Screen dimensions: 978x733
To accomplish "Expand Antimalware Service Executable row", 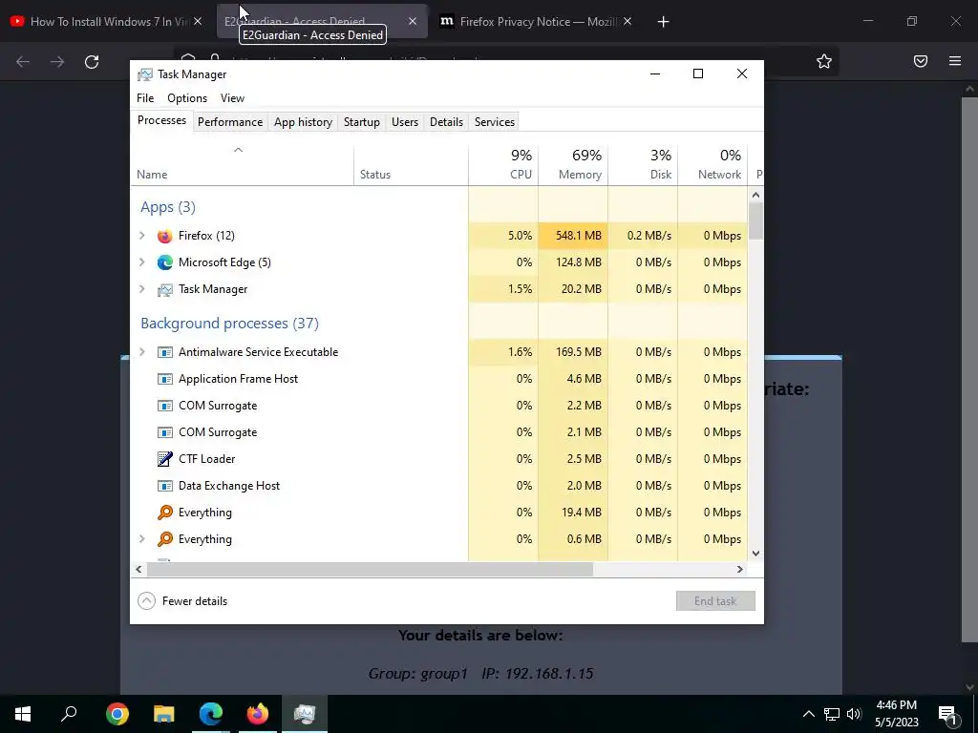I will click(142, 352).
